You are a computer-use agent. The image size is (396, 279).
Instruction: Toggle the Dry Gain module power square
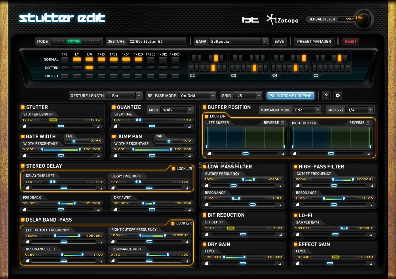[x=204, y=244]
